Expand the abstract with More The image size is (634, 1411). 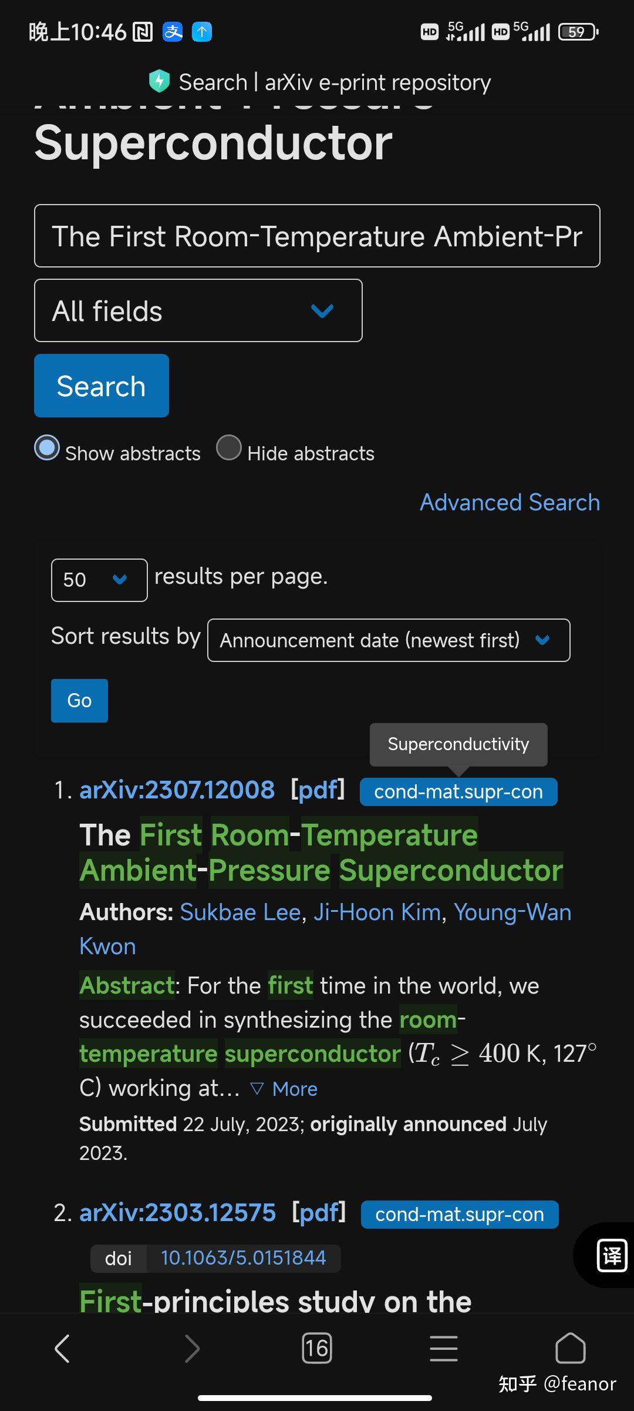[285, 1089]
